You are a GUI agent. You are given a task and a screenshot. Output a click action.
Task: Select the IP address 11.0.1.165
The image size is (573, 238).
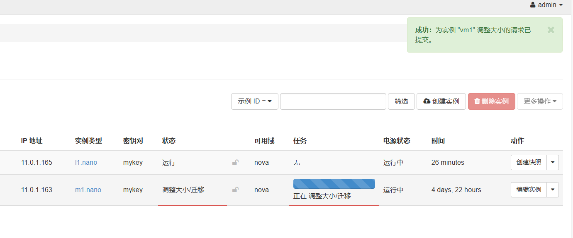[x=37, y=163]
